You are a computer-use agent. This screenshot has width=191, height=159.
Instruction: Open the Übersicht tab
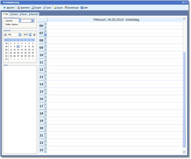click(x=34, y=14)
